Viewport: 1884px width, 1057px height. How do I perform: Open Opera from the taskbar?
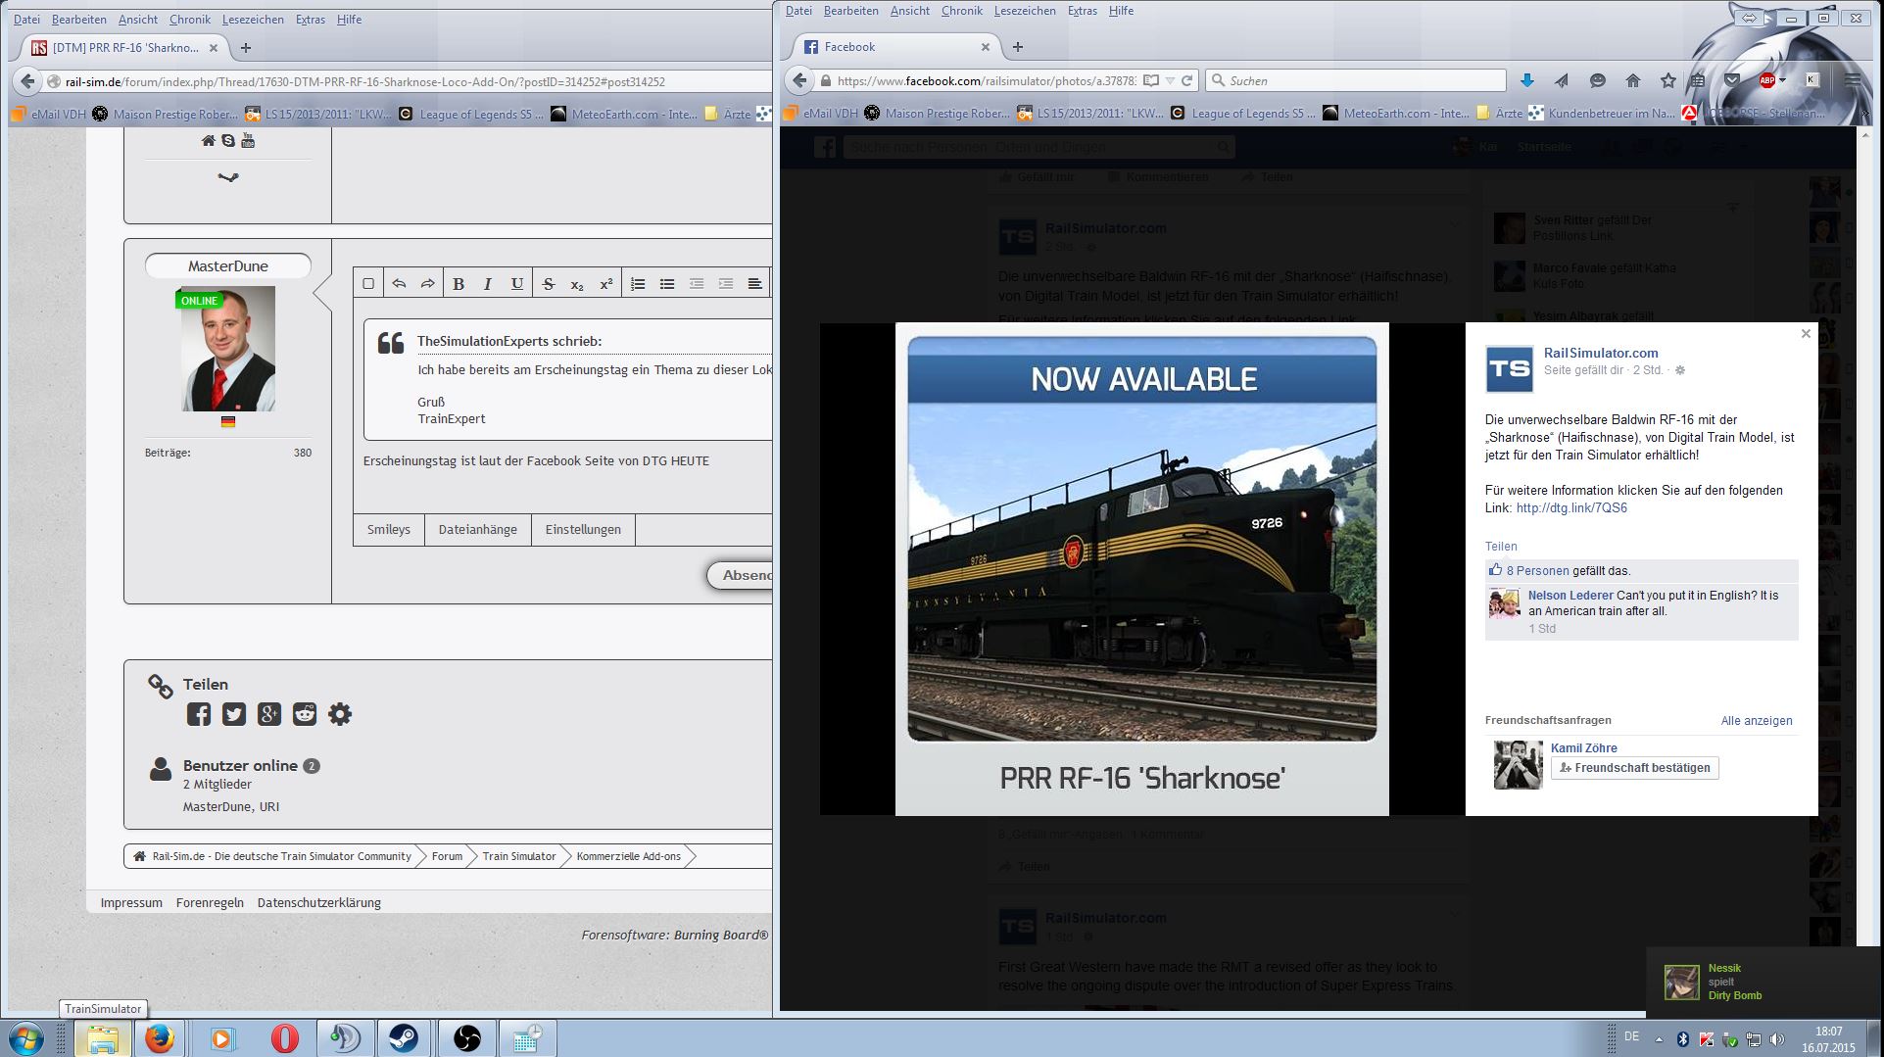283,1037
